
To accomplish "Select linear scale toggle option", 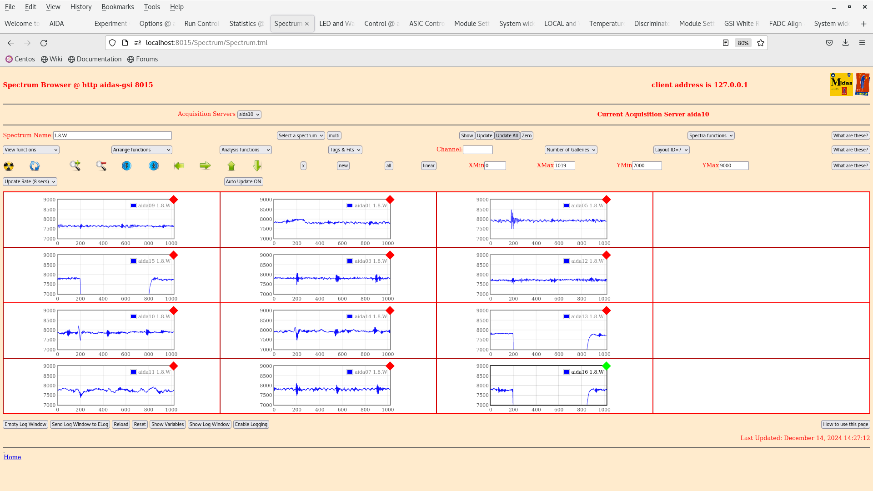I will coord(428,165).
